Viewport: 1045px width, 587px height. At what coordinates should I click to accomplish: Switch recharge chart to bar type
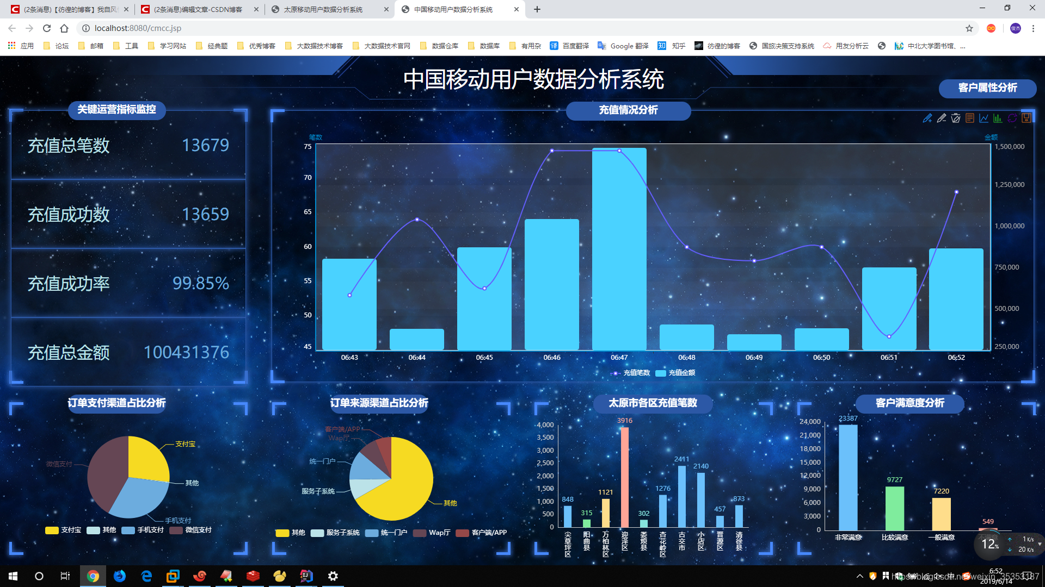(998, 118)
